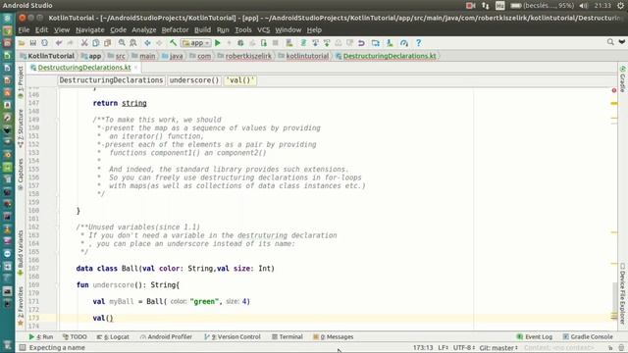Click the Debug bug icon
The image size is (628, 353).
pyautogui.click(x=240, y=43)
